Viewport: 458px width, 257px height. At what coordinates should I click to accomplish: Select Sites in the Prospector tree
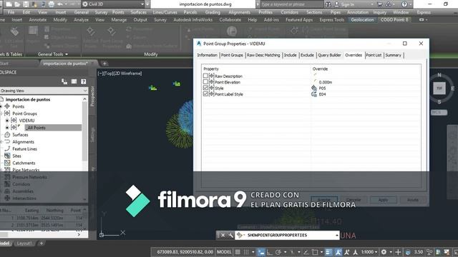pos(16,156)
